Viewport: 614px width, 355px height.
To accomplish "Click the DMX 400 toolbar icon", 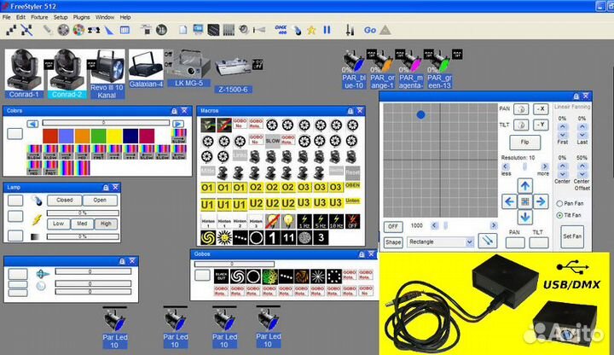I will [281, 30].
